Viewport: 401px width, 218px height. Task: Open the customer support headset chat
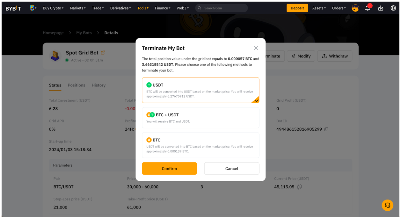pos(387,205)
